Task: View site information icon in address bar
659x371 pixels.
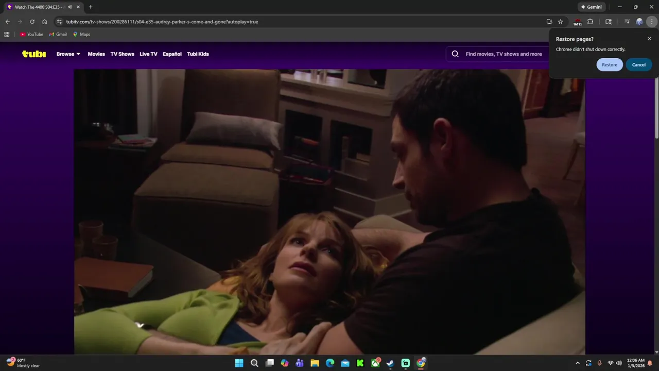Action: click(x=59, y=22)
